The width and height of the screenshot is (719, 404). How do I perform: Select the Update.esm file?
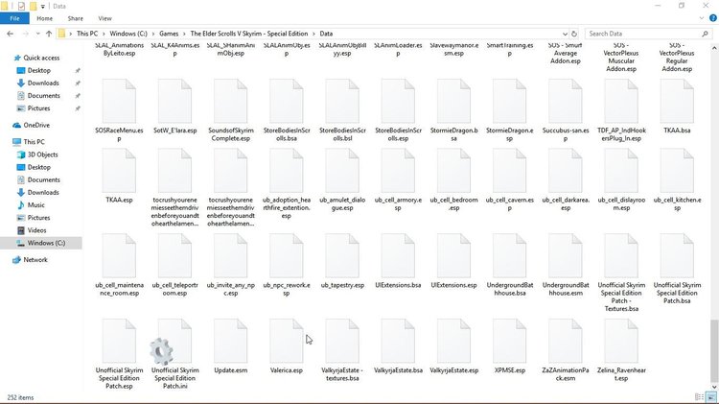(231, 346)
